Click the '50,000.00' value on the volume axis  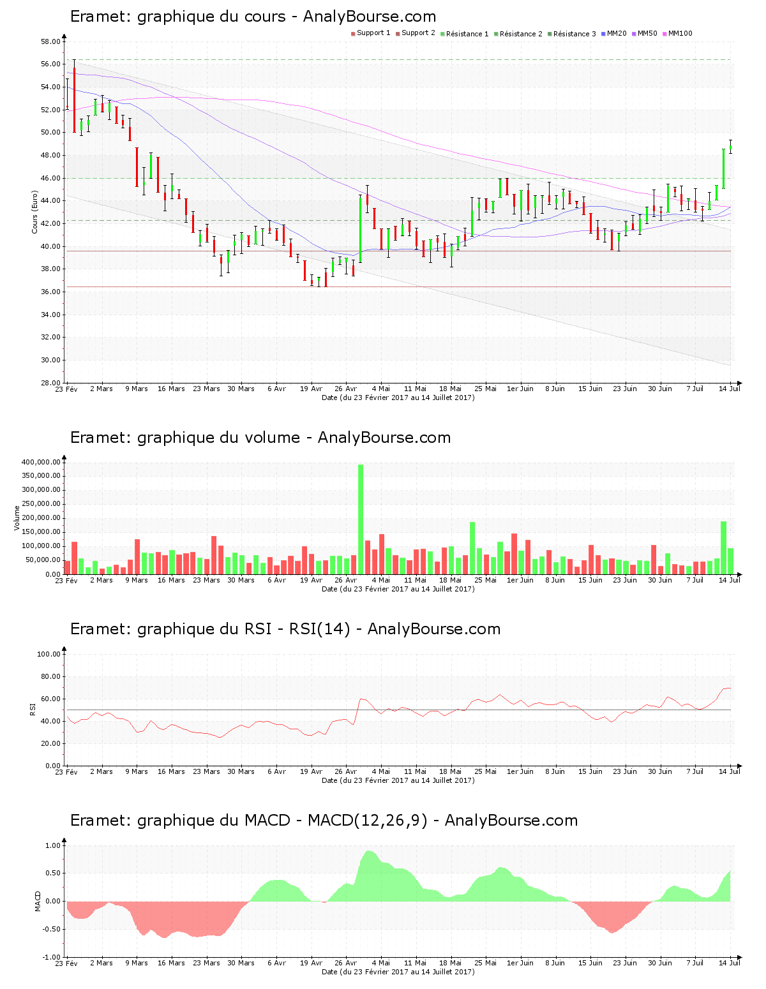43,560
